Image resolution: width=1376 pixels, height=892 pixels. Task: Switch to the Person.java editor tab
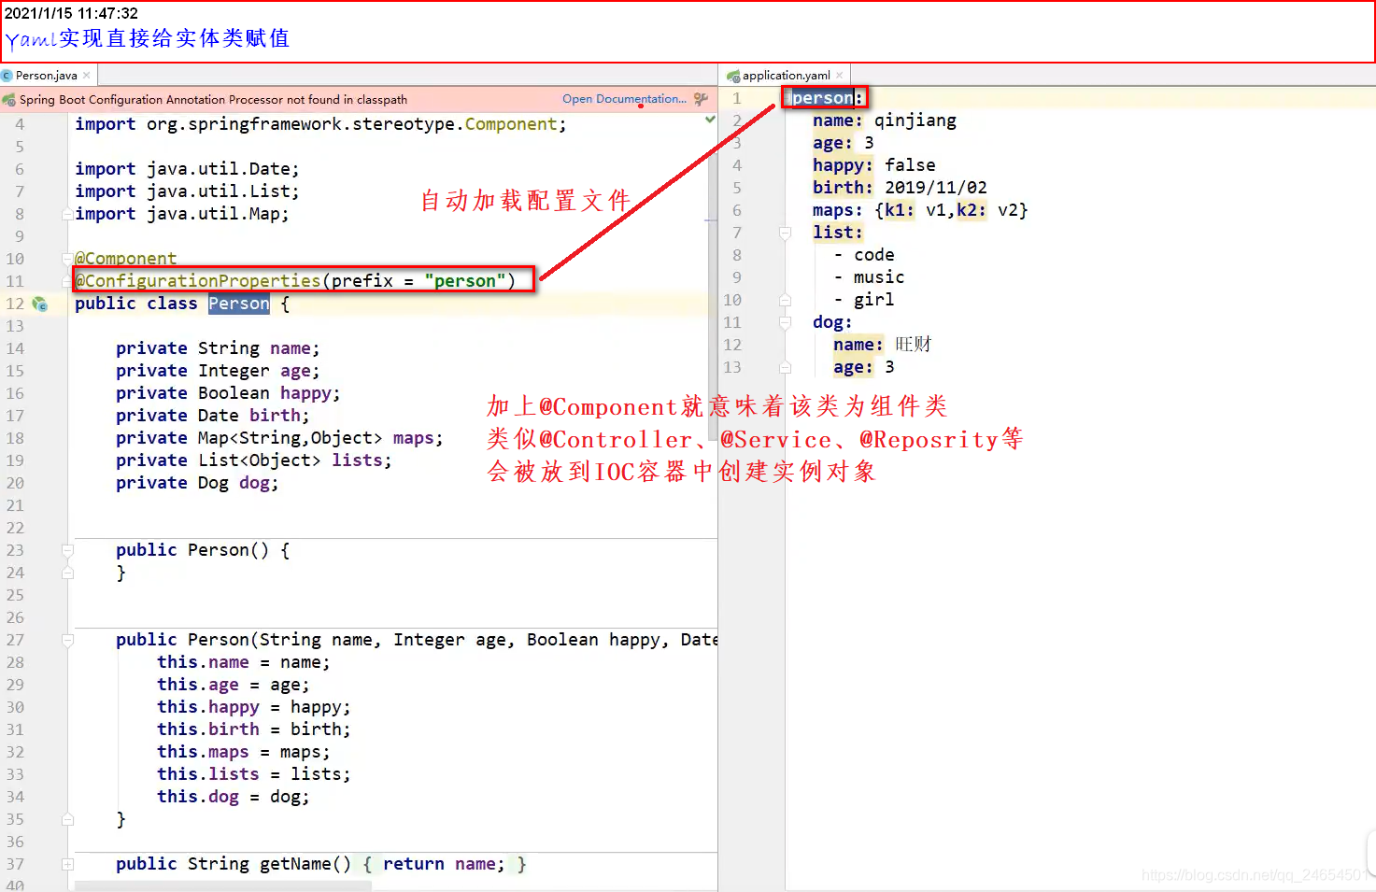pos(46,76)
